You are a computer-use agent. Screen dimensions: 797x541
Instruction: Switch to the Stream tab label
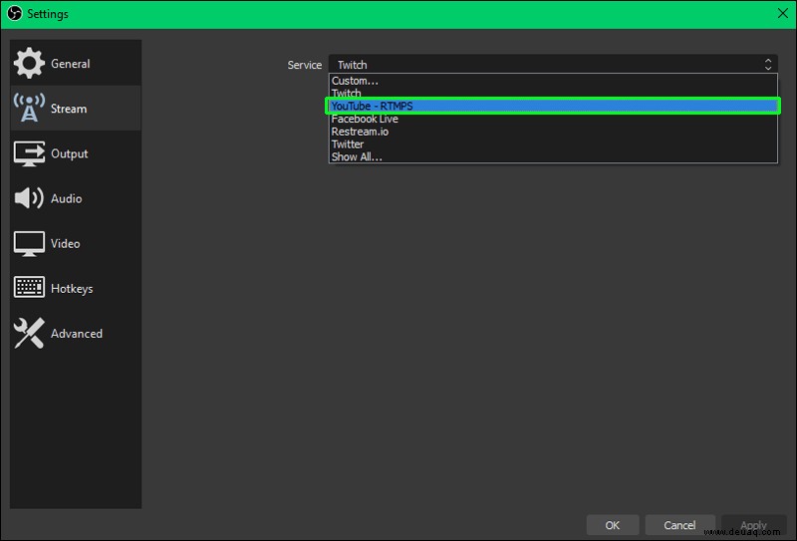[x=69, y=109]
